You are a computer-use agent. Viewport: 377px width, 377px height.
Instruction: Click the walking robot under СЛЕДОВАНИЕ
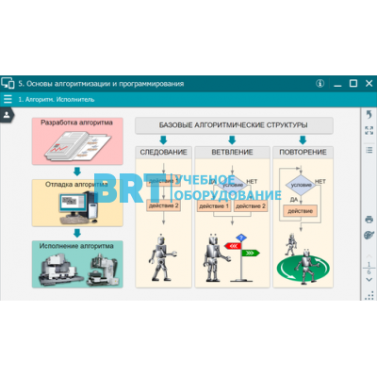click(162, 258)
